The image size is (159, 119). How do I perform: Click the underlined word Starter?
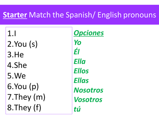pos(15,15)
